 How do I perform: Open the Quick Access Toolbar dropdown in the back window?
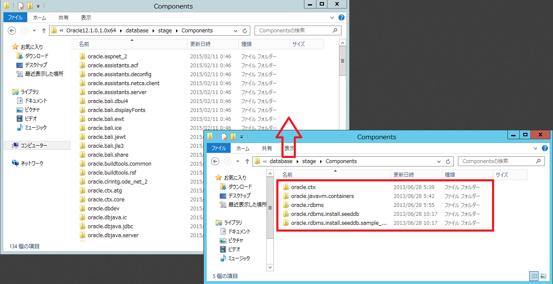[38, 6]
